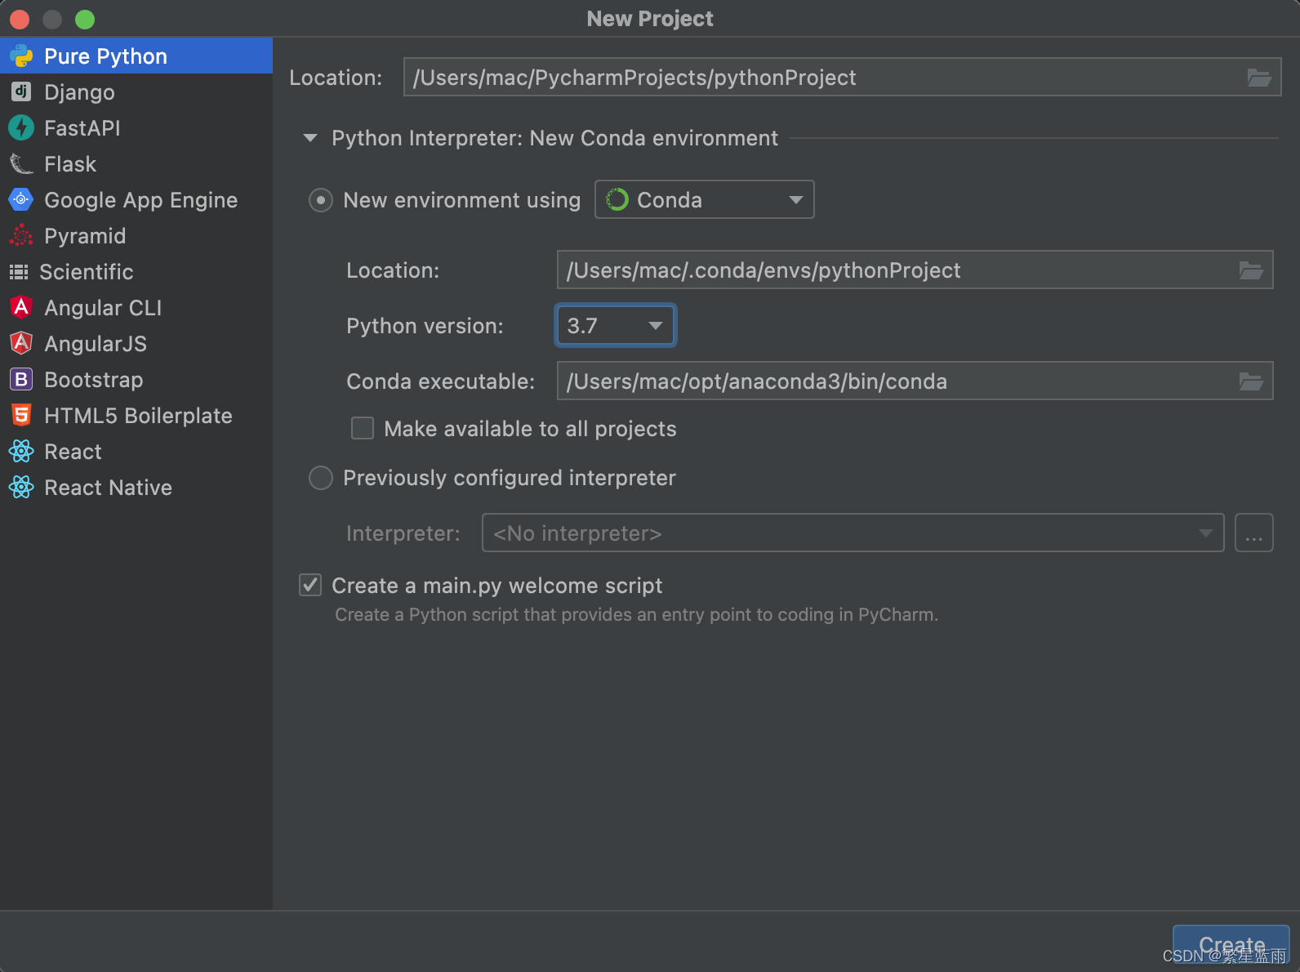Select React Native project type
Image resolution: width=1300 pixels, height=972 pixels.
pyautogui.click(x=136, y=487)
